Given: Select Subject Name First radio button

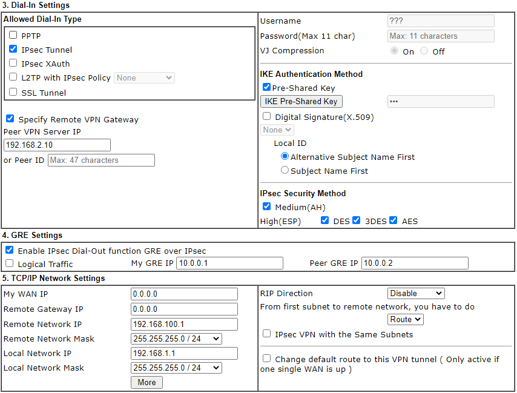Looking at the screenshot, I should tap(285, 171).
